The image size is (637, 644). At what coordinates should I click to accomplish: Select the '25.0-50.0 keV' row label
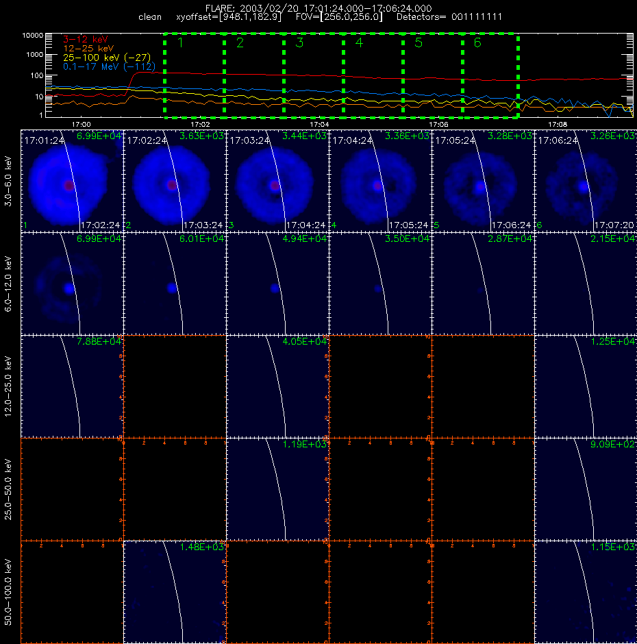[8, 490]
